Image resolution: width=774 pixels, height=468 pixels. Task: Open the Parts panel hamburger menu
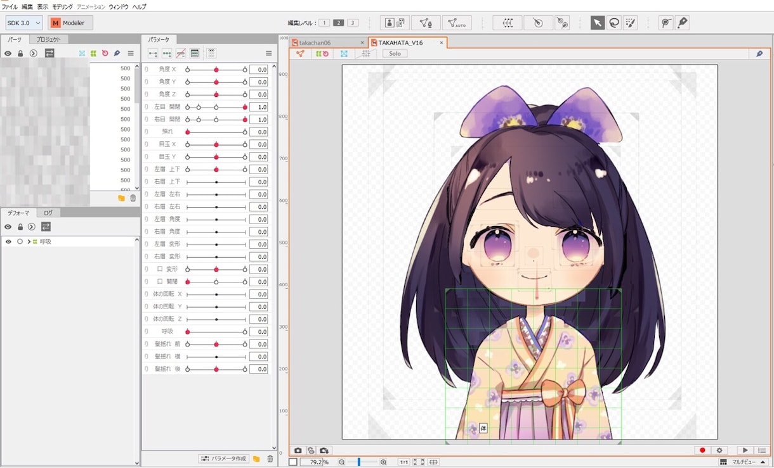131,54
